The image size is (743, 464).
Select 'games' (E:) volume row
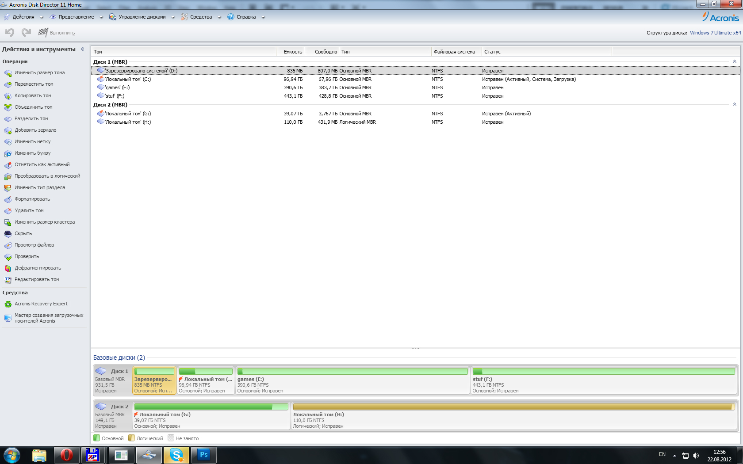coord(415,87)
